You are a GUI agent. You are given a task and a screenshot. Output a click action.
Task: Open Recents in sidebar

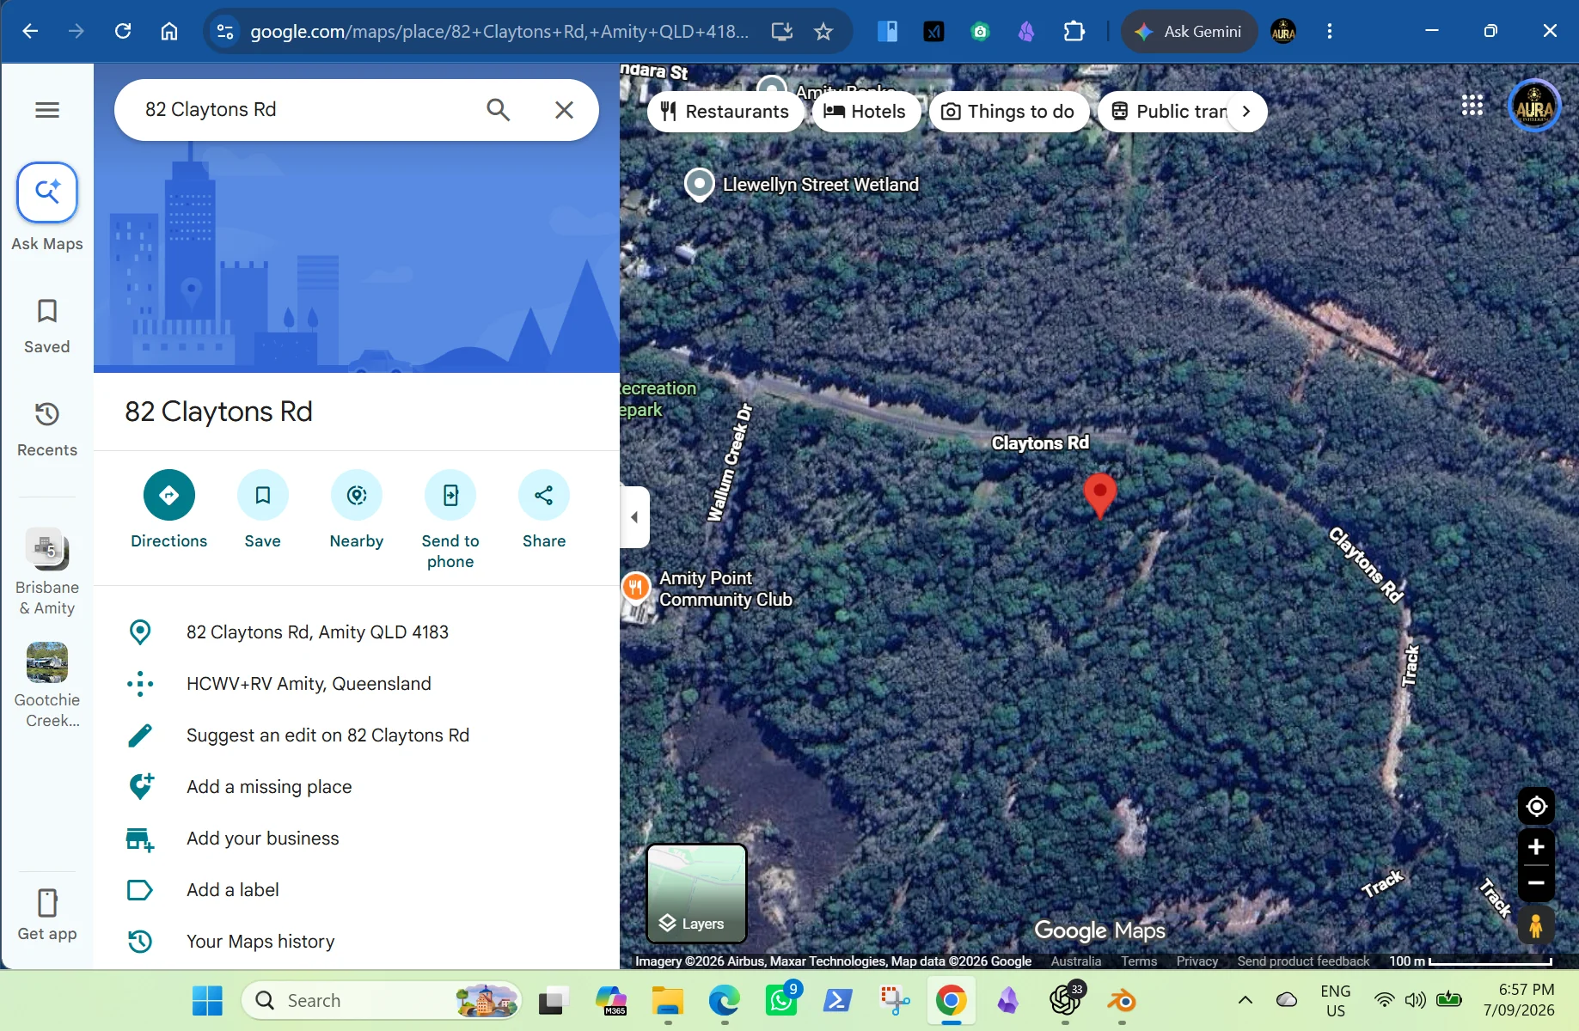tap(47, 430)
